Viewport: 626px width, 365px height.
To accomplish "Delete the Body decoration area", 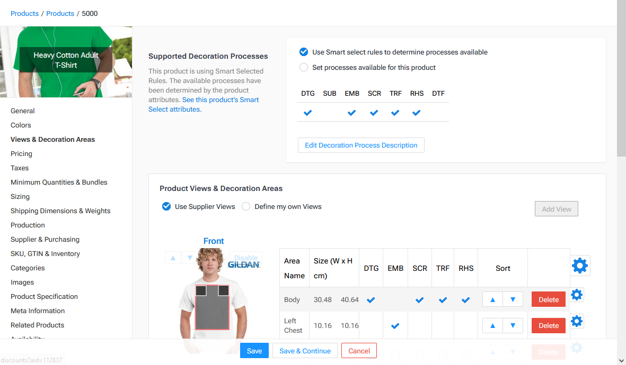I will (x=548, y=299).
